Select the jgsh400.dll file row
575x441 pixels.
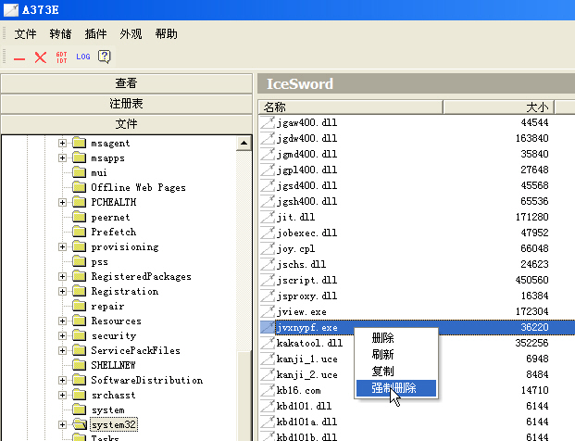click(x=417, y=201)
